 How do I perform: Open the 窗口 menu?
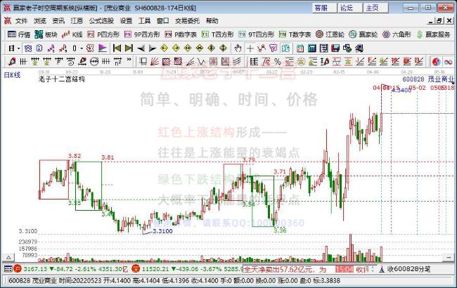(x=162, y=20)
